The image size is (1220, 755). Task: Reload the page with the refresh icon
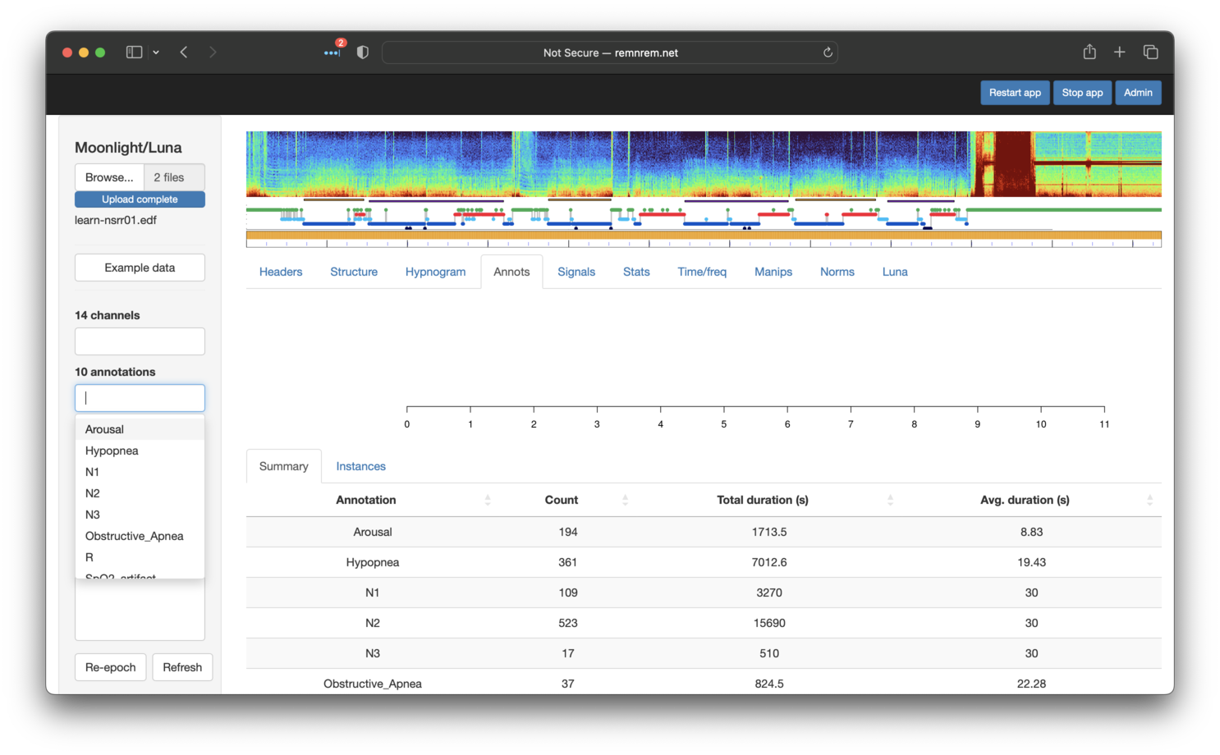pos(828,53)
